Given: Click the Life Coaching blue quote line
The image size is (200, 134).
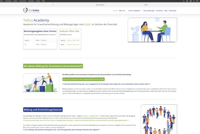Looking at the screenshot, I should [x=61, y=130].
